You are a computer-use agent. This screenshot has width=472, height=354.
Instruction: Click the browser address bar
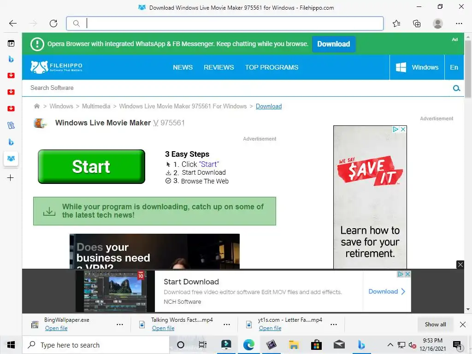225,24
